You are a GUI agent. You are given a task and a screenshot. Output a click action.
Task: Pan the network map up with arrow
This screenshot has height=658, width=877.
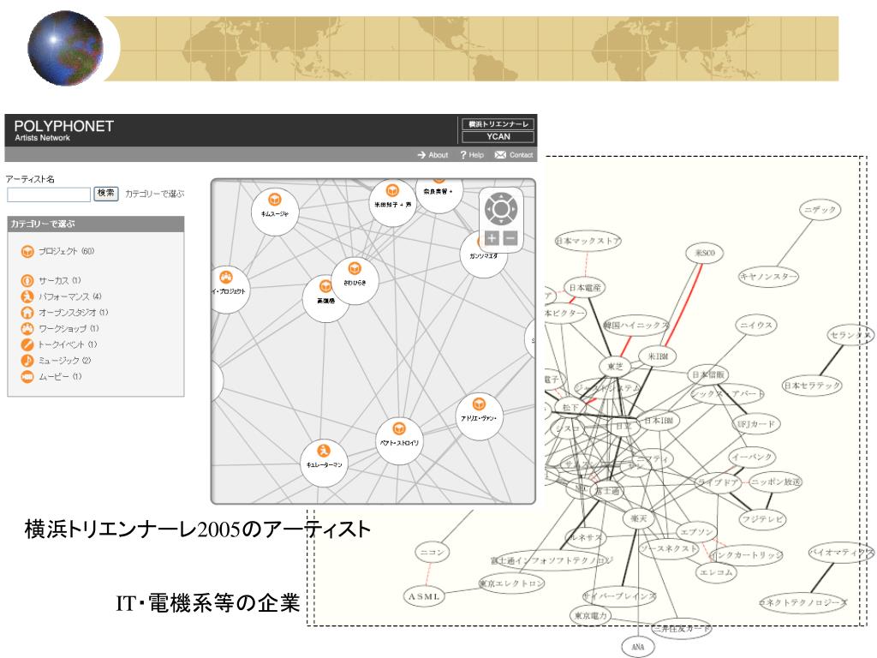(x=500, y=196)
